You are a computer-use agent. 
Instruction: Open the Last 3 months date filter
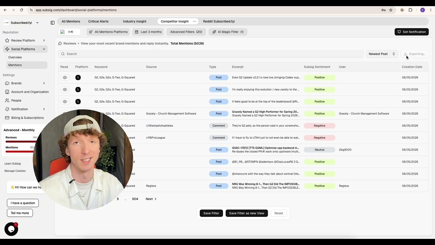(x=148, y=32)
